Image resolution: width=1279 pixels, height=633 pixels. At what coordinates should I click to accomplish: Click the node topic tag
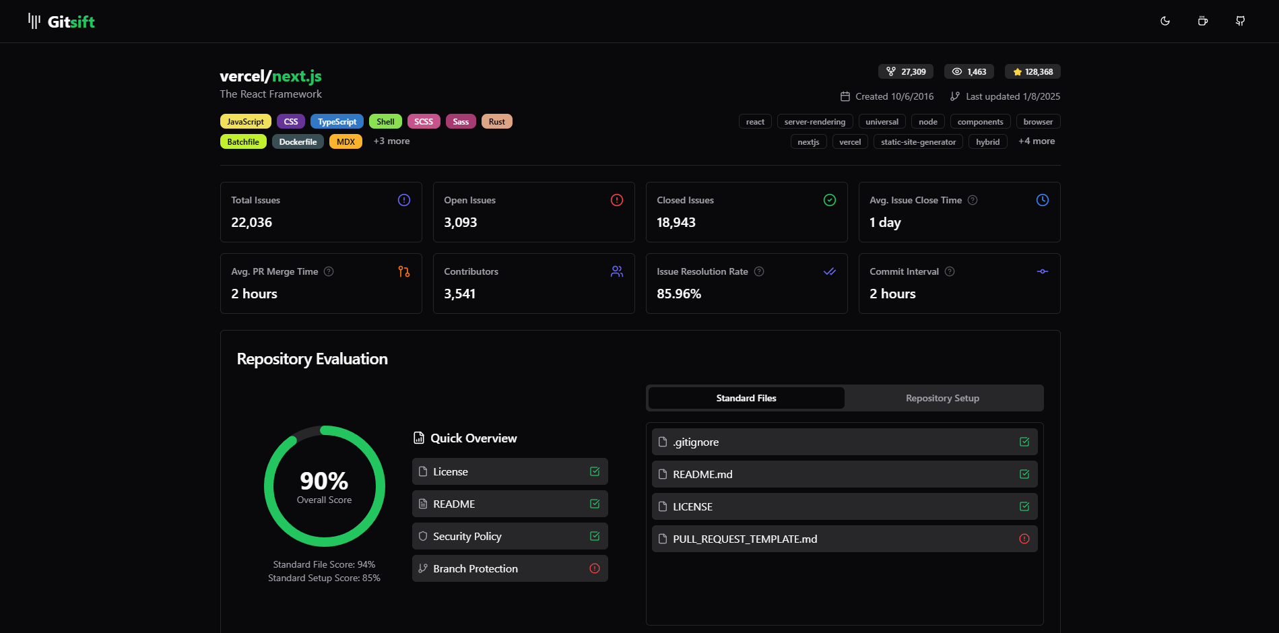[928, 121]
